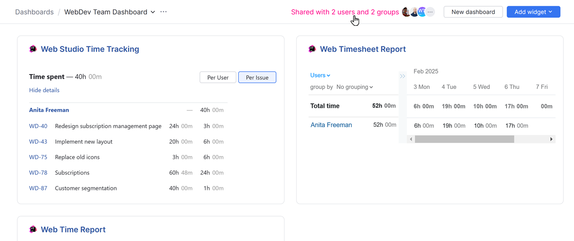
Task: Go to Dashboards breadcrumb
Action: [34, 12]
